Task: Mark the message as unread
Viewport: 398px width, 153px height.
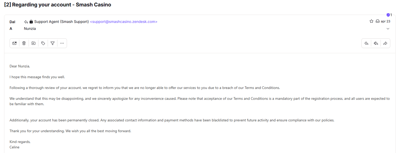Action: coord(15,43)
